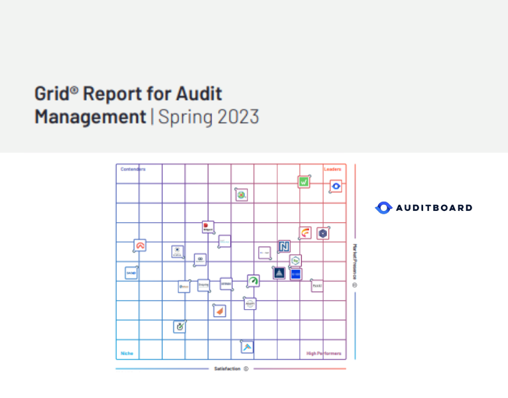The image size is (508, 398).
Task: Click the Leaders quadrant label
Action: pos(333,169)
